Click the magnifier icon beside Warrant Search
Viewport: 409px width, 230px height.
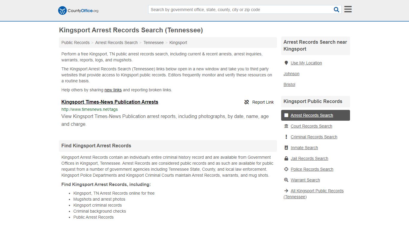[286, 180]
